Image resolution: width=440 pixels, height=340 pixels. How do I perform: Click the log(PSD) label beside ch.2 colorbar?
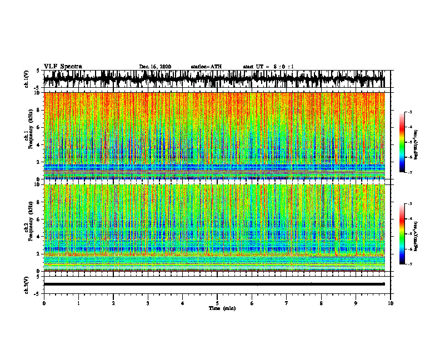point(416,237)
